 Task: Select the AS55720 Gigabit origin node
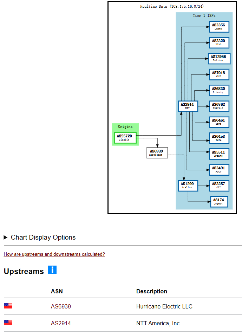(x=125, y=138)
